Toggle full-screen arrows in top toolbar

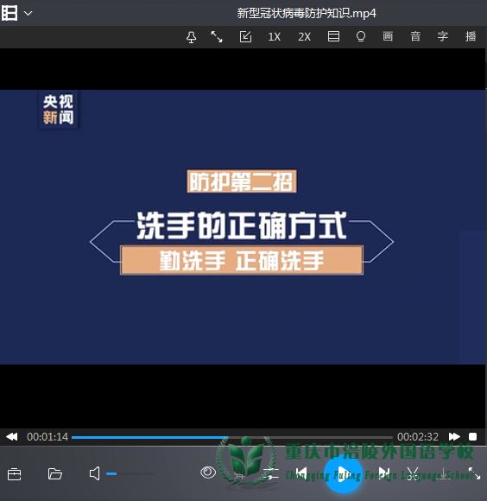217,37
